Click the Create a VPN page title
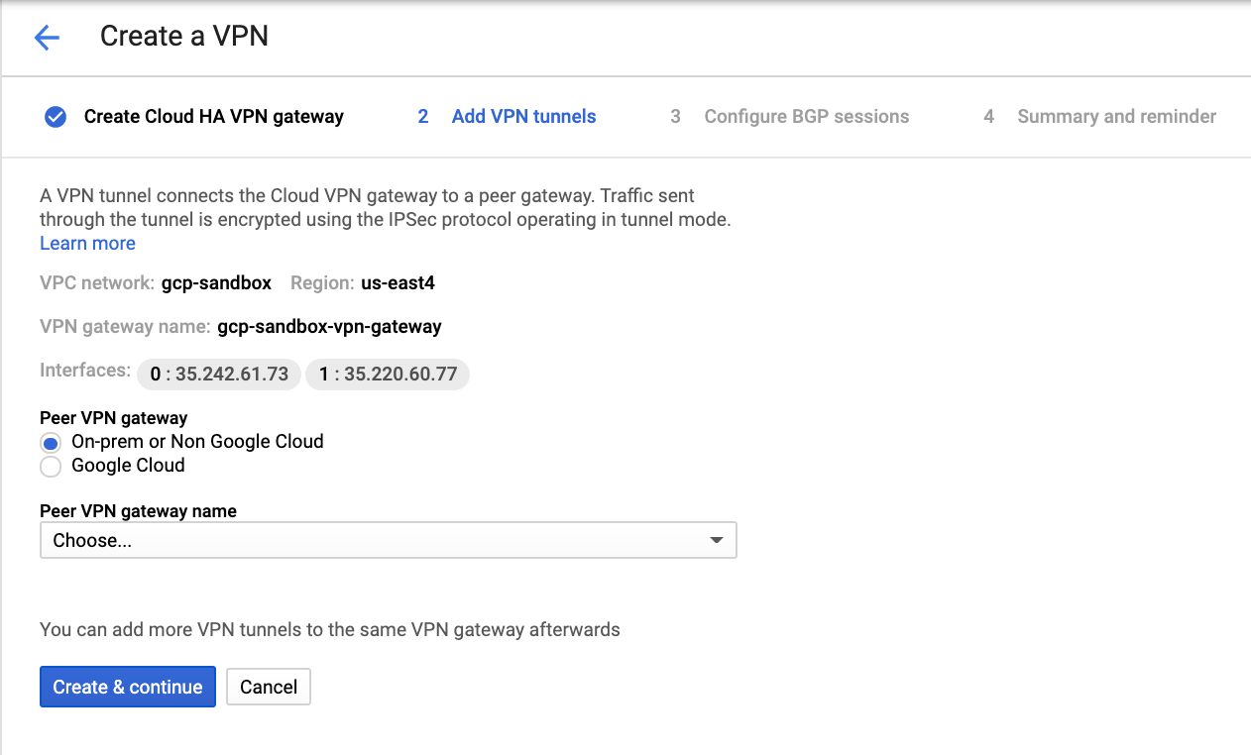Screen dimensions: 1251x755 coord(184,37)
